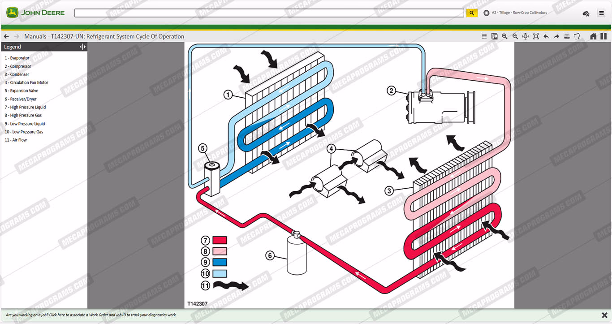Go to the Home page icon

tap(593, 36)
